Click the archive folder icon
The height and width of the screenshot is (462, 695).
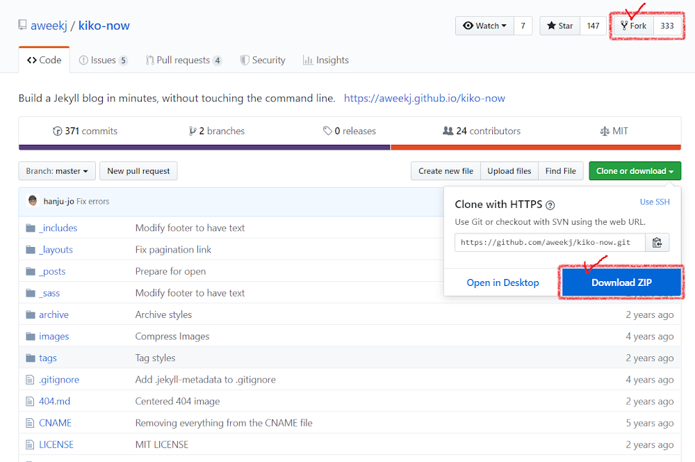click(x=31, y=314)
